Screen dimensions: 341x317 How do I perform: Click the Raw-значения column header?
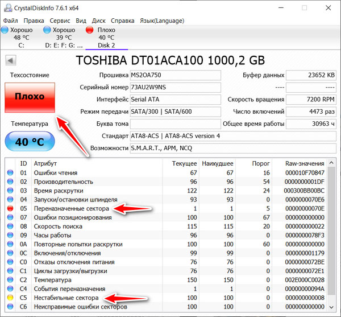coord(305,163)
